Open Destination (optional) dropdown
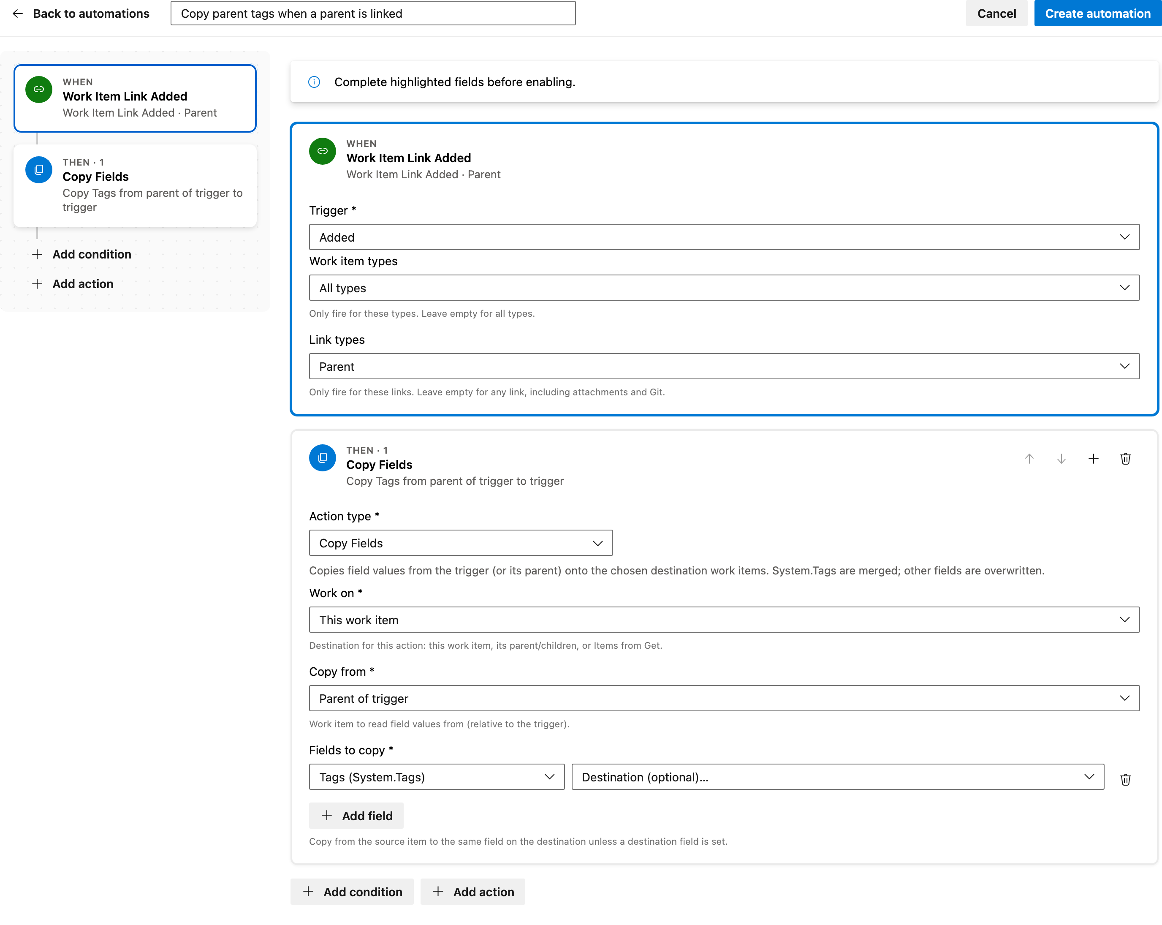 tap(838, 777)
